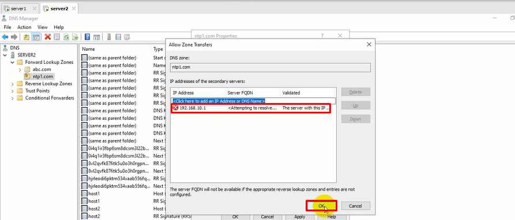The width and height of the screenshot is (515, 220).
Task: Click the Up One Level folder icon
Action: click(27, 37)
